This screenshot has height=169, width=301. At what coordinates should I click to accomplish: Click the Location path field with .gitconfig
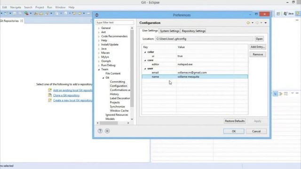204,38
